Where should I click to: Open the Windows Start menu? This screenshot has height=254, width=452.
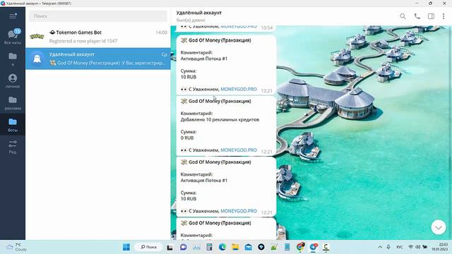tap(126, 247)
